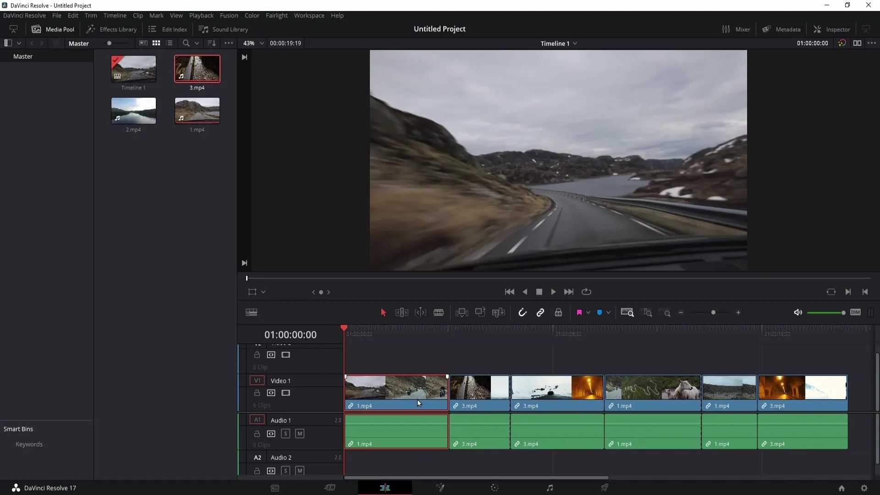
Task: Select the Trim Edit mode icon
Action: point(402,313)
